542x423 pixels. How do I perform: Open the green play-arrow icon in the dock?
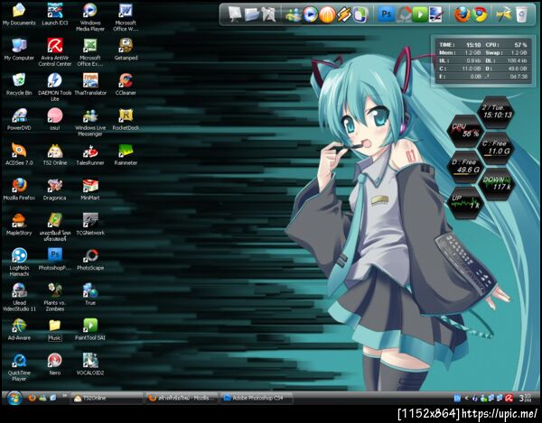pos(420,14)
